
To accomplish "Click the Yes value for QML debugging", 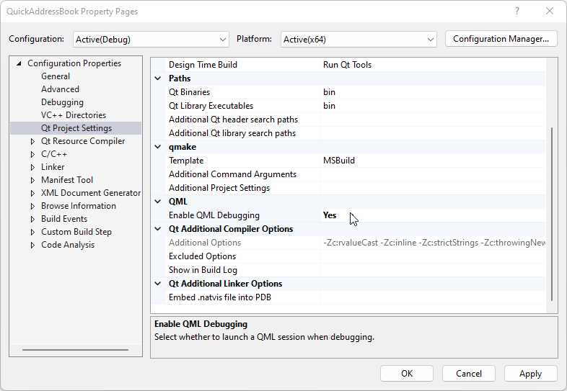I will tap(330, 215).
